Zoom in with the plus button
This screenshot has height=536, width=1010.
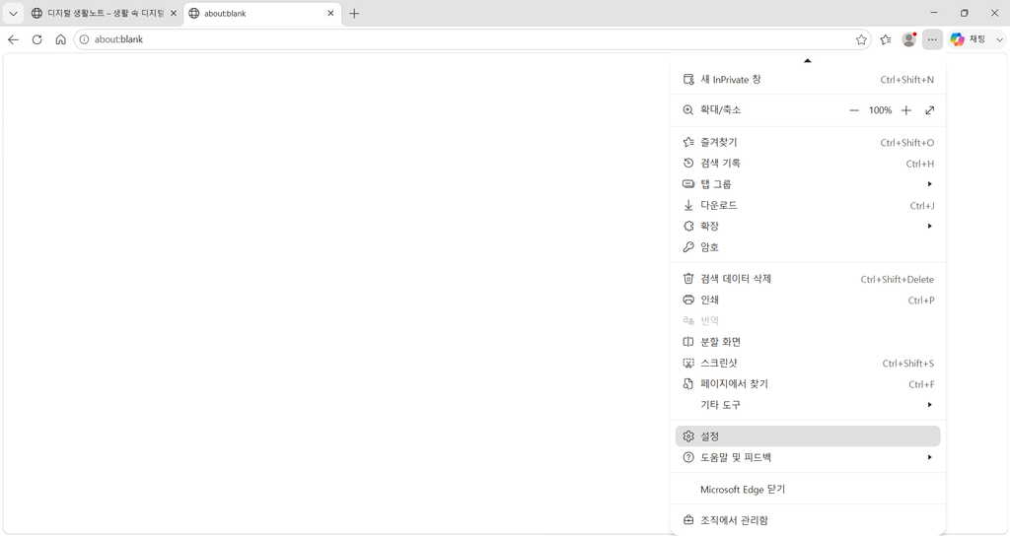pos(905,110)
